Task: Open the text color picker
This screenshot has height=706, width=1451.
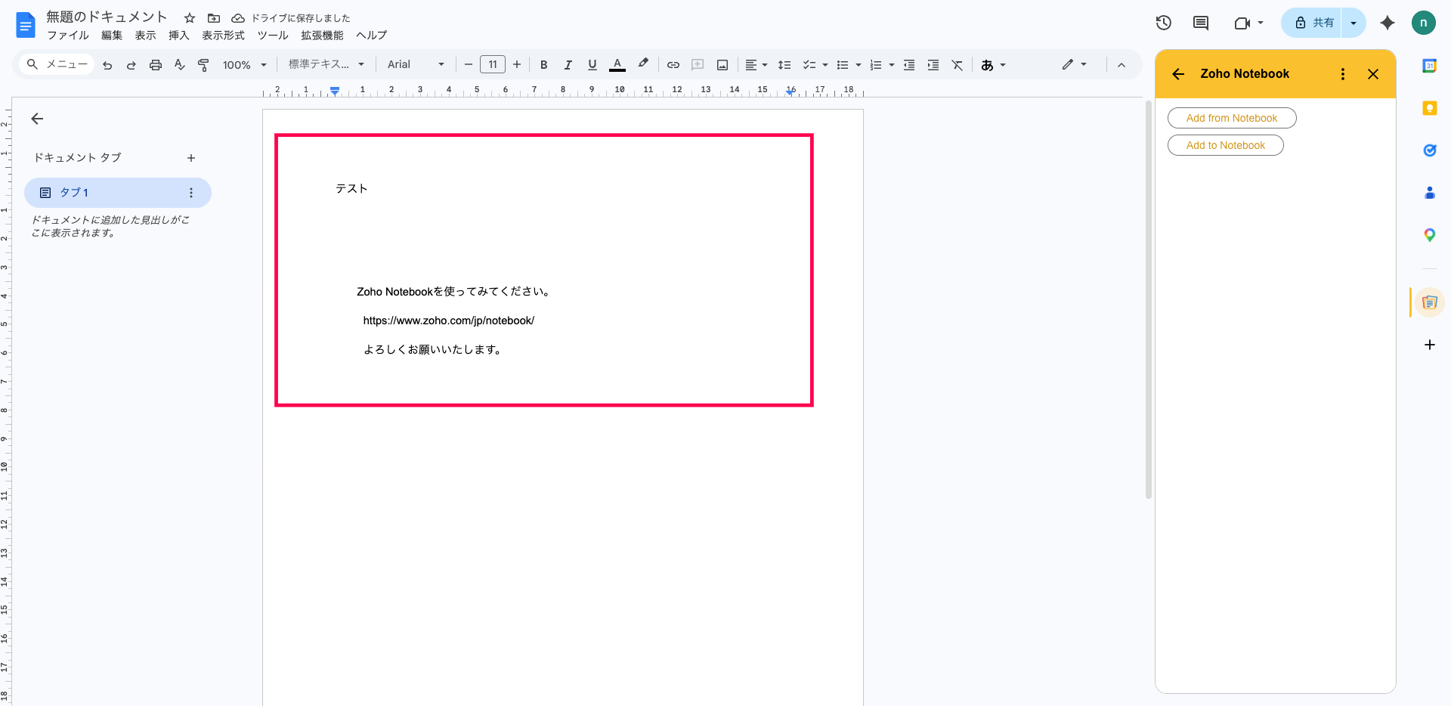Action: click(617, 65)
